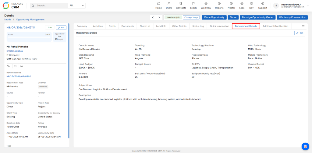Click the Change Stage button
The height and width of the screenshot is (153, 312).
click(191, 17)
